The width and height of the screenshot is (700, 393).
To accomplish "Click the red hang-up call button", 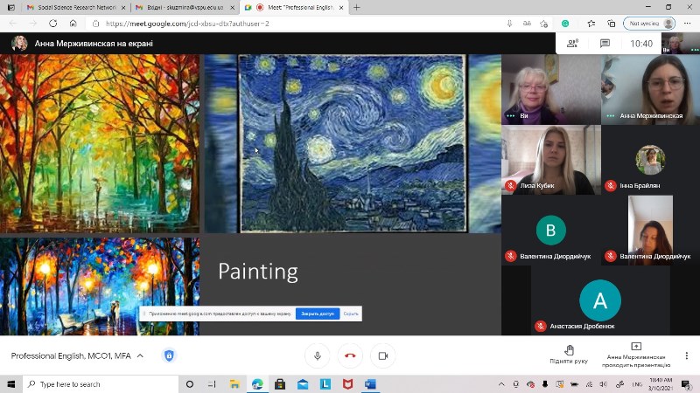I will pos(350,355).
